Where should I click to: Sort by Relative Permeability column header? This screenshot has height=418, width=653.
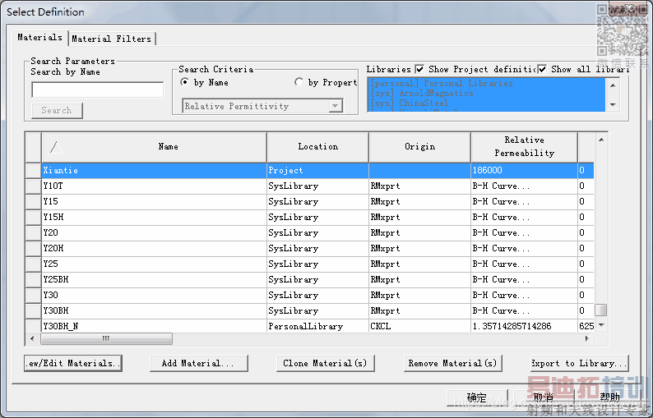525,147
